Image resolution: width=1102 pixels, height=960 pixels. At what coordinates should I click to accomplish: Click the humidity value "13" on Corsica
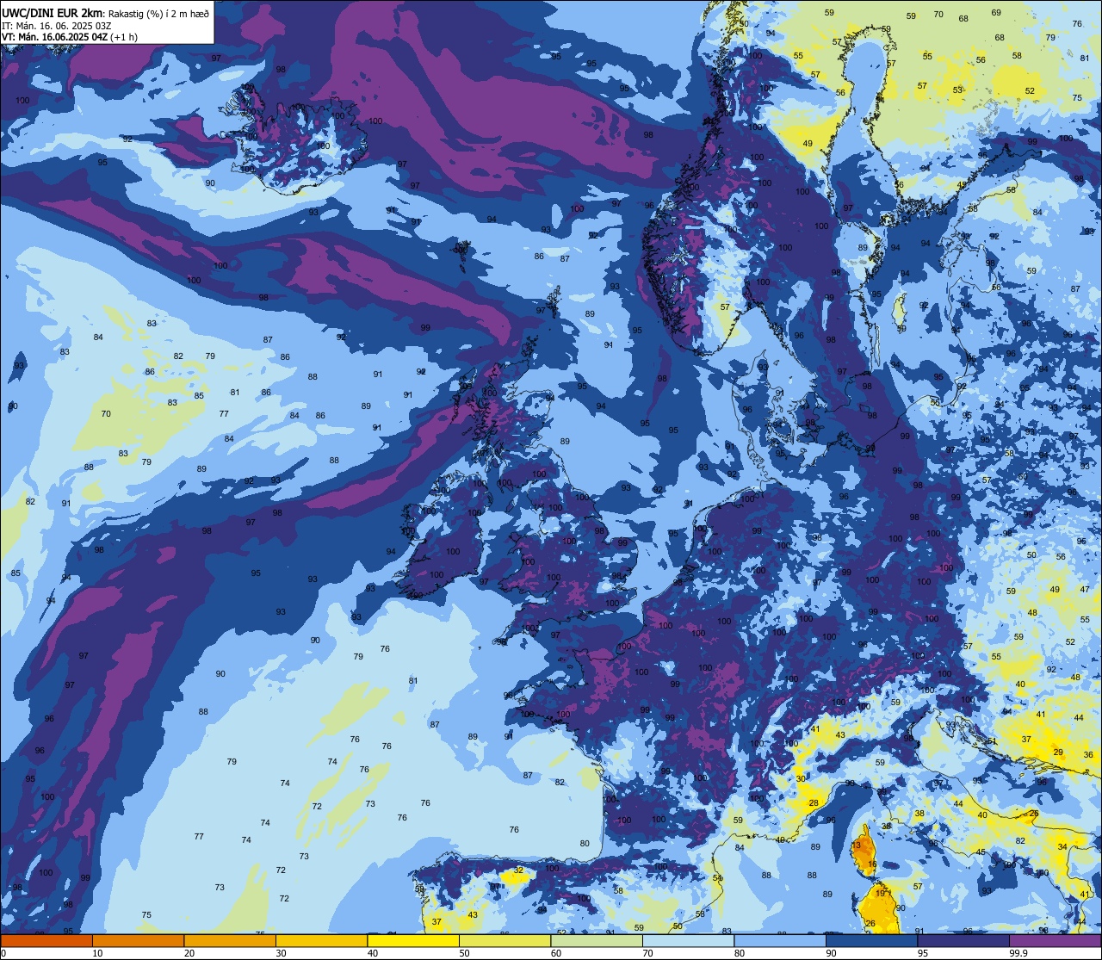pyautogui.click(x=857, y=845)
